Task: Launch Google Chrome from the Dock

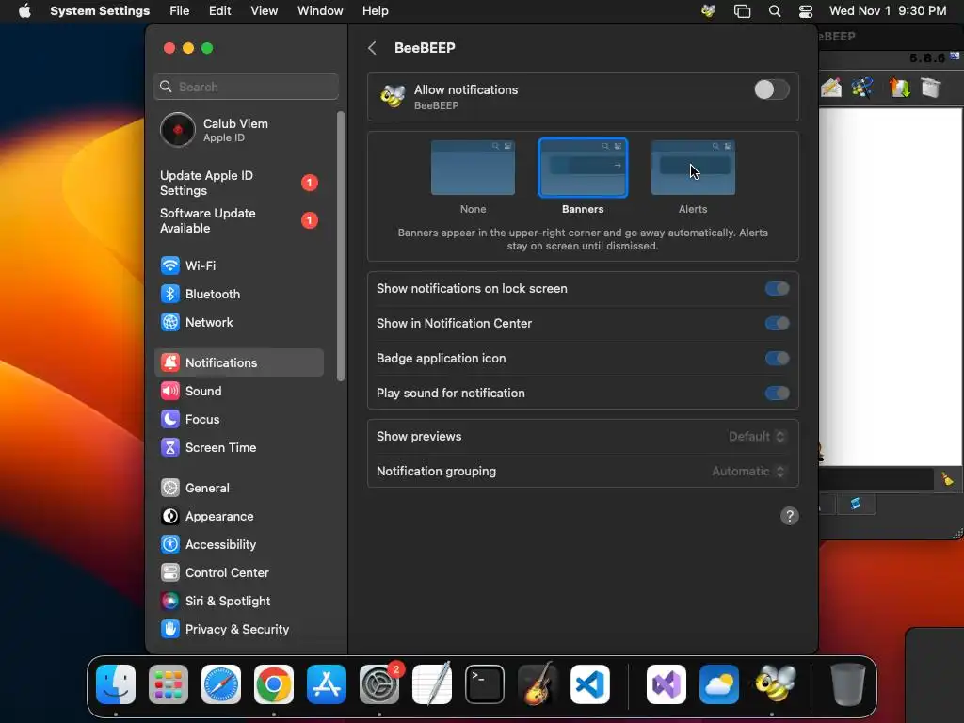Action: pyautogui.click(x=274, y=683)
